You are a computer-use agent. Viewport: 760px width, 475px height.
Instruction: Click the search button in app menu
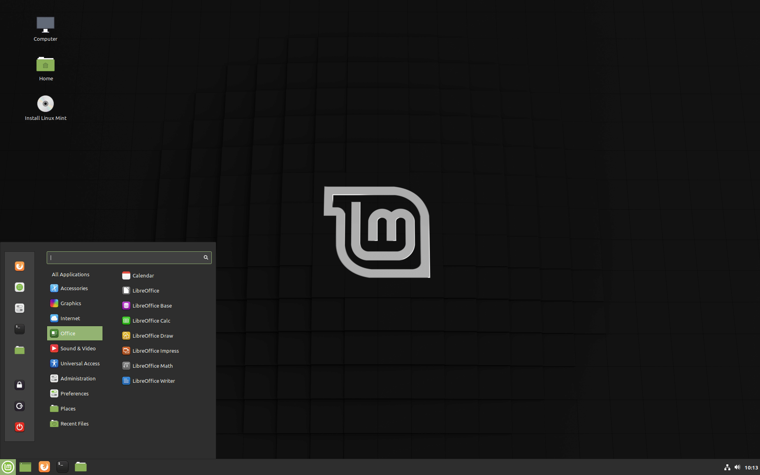click(206, 257)
